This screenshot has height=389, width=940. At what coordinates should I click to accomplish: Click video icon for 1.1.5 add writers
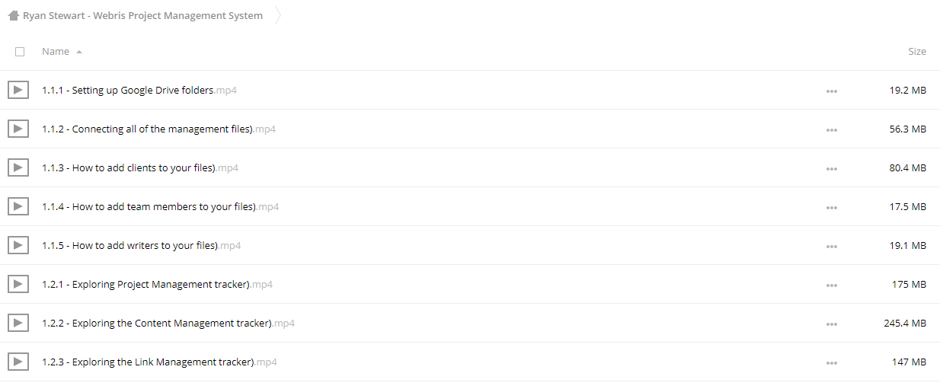18,245
